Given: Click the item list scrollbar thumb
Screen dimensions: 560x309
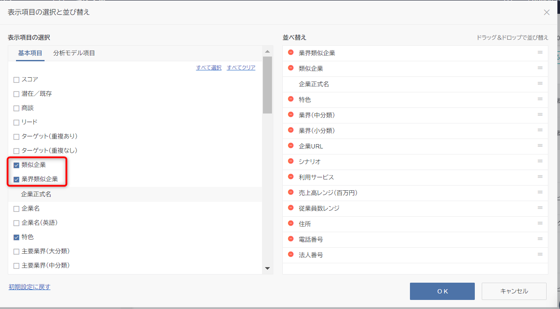Looking at the screenshot, I should pos(267,85).
